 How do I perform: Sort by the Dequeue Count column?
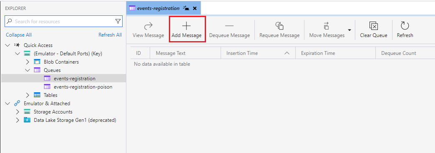pyautogui.click(x=405, y=53)
